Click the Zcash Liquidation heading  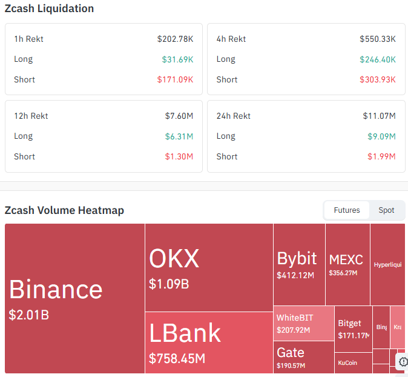point(49,8)
